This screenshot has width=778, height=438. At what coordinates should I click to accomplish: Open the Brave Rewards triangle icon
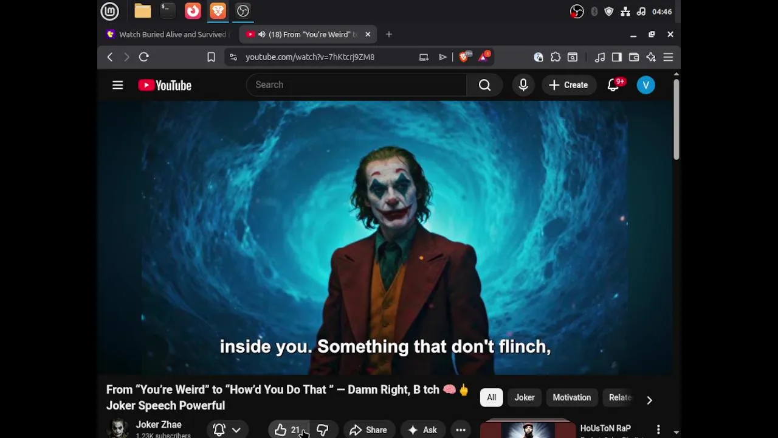point(484,57)
